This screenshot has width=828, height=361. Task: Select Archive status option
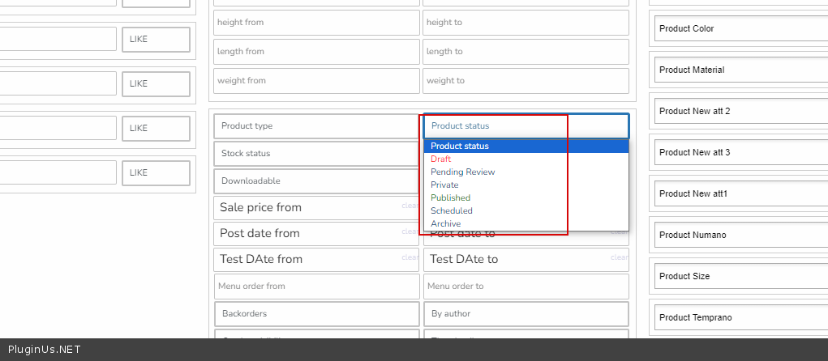(x=446, y=224)
